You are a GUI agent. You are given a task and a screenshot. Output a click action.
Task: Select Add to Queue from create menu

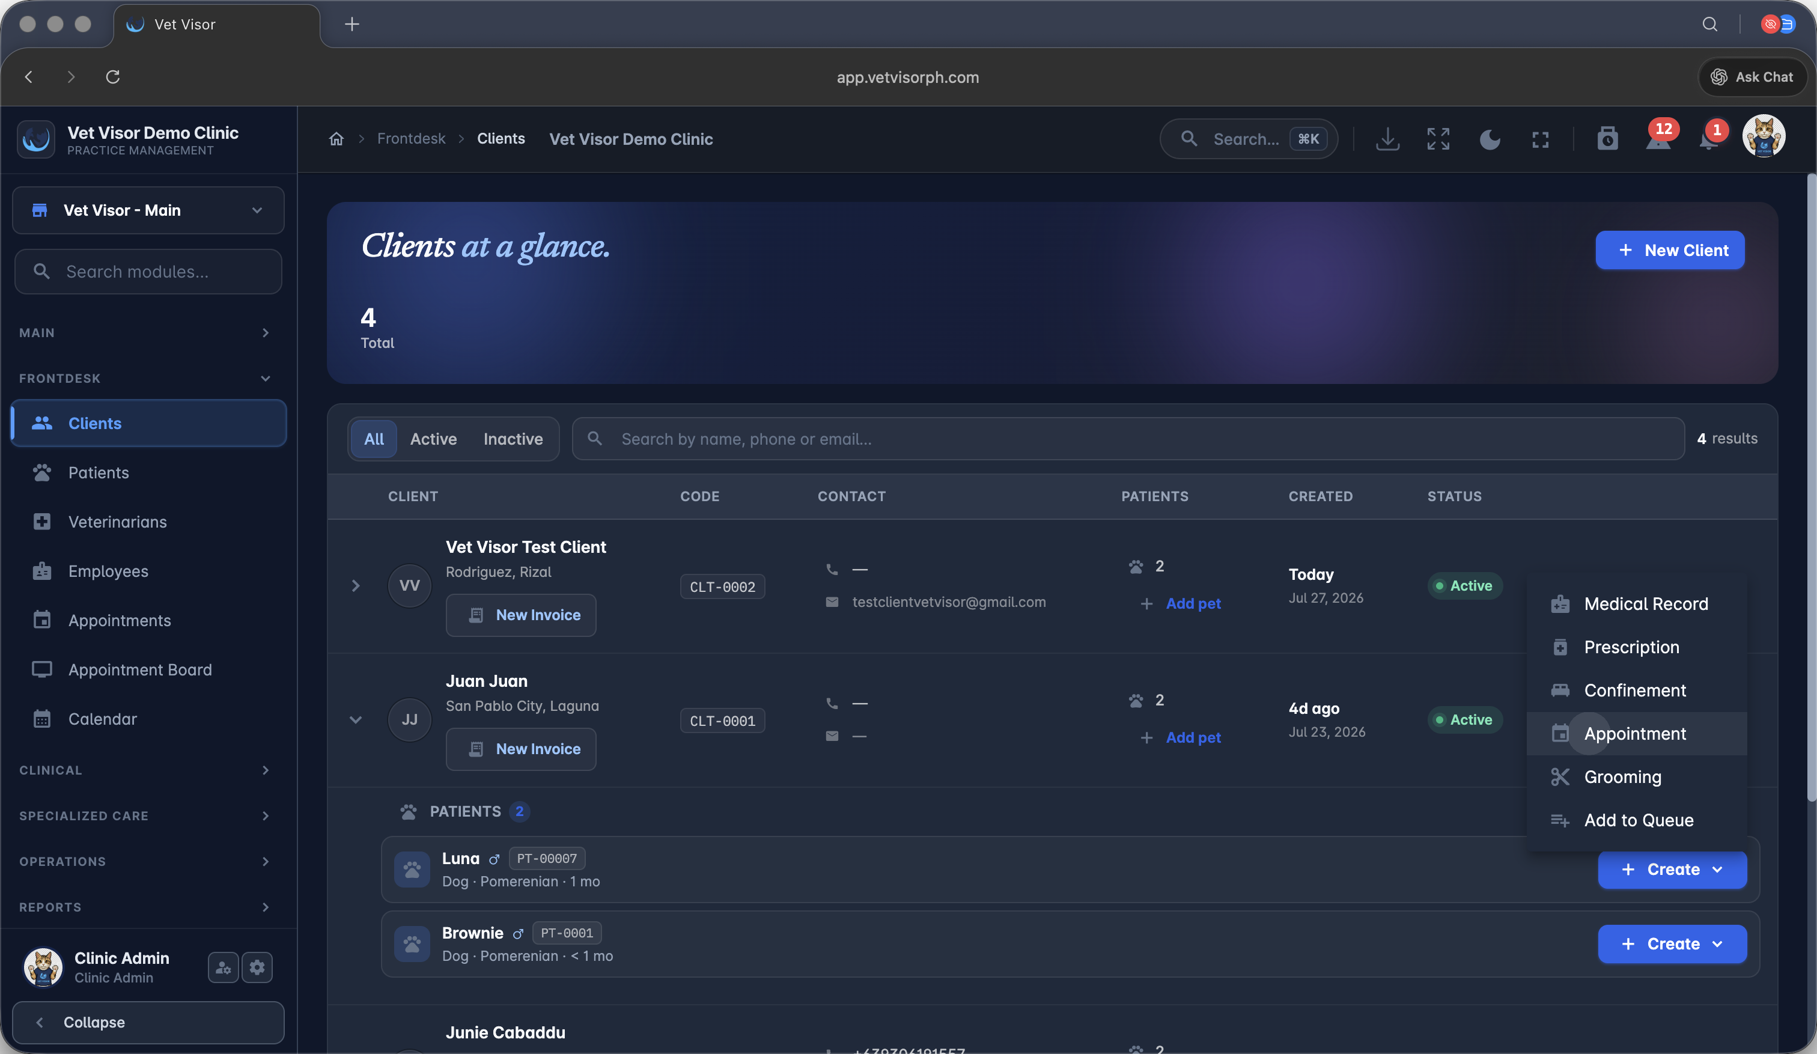point(1637,820)
